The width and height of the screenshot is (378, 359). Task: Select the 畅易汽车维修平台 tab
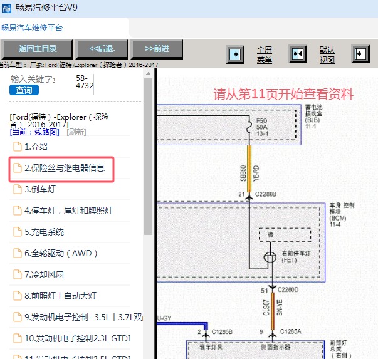point(32,28)
